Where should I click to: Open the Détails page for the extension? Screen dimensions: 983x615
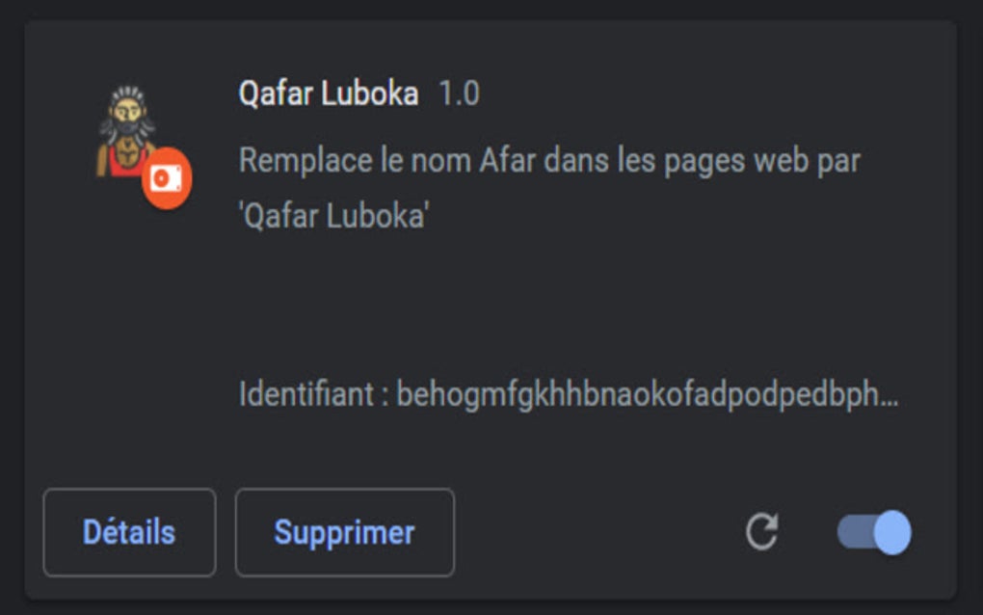tap(129, 532)
